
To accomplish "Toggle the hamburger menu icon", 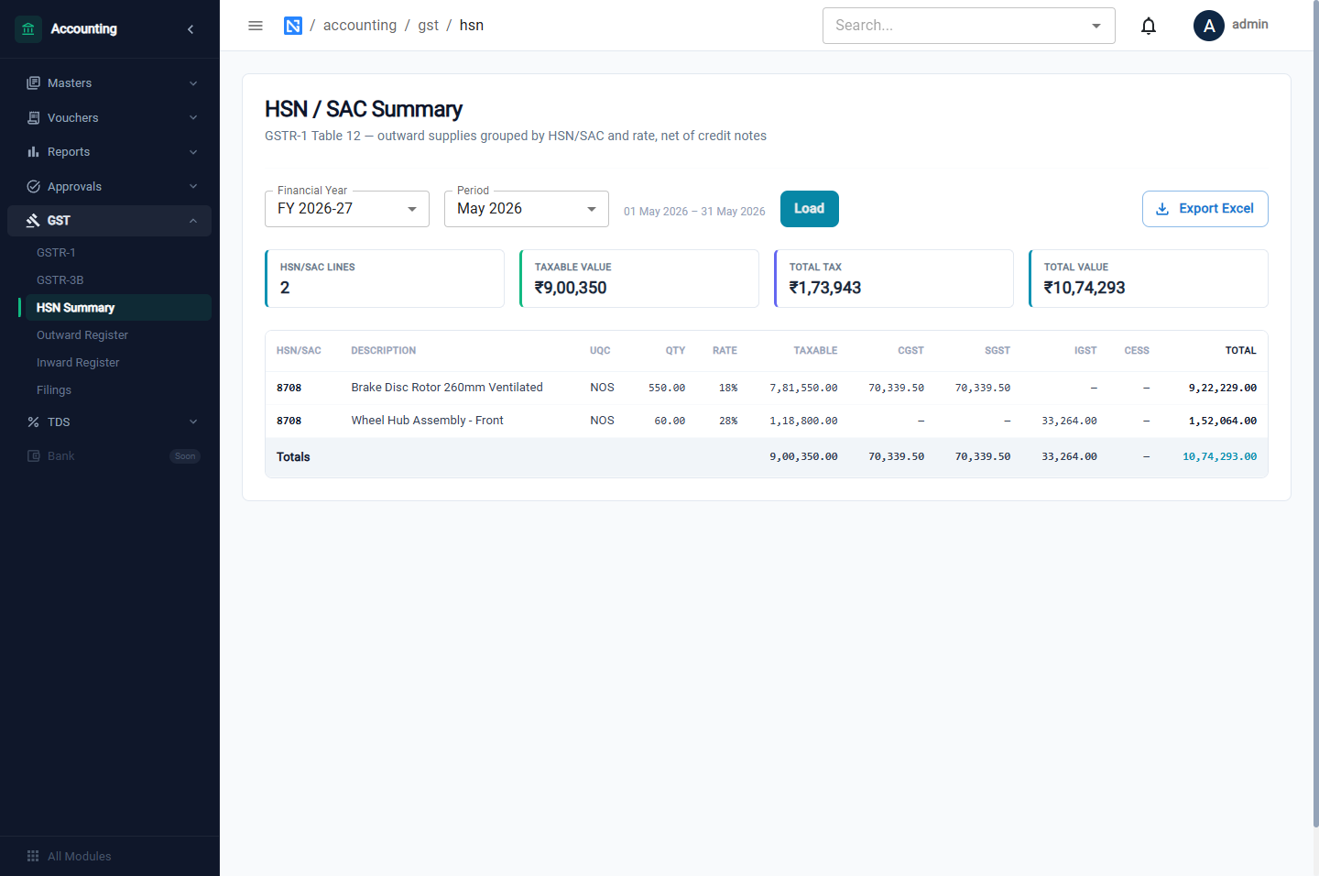I will pos(256,26).
